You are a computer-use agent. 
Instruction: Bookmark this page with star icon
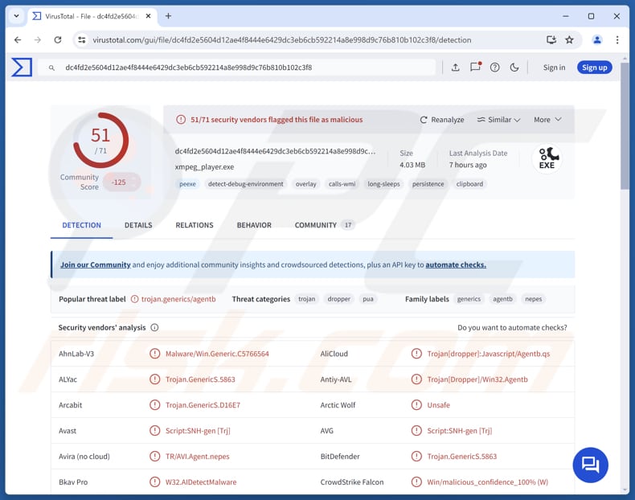point(569,39)
